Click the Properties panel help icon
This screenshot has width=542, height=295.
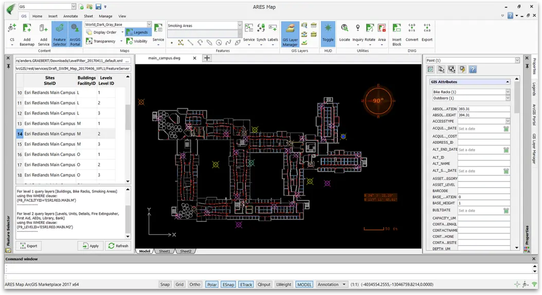click(473, 69)
